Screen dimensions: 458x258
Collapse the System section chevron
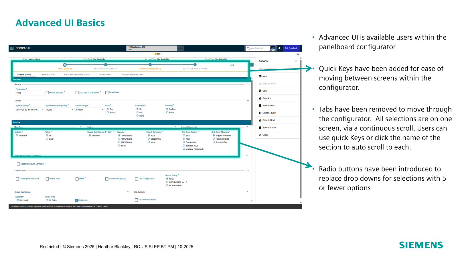[248, 100]
